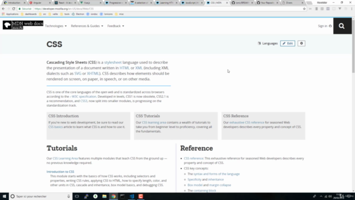Close the CSS | MDN tab
The height and width of the screenshot is (200, 355).
click(227, 3)
